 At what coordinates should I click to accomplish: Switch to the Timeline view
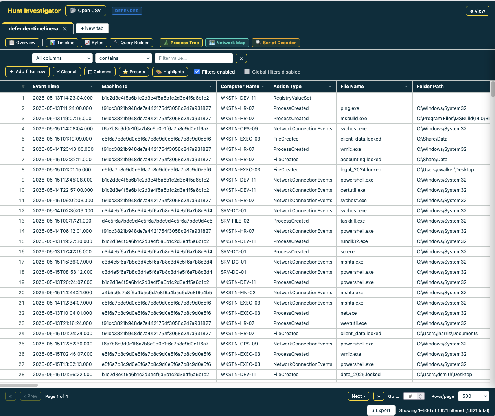[x=62, y=43]
